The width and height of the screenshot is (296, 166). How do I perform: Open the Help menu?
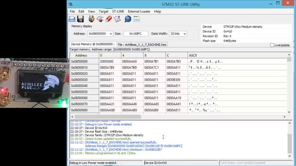tap(157, 12)
